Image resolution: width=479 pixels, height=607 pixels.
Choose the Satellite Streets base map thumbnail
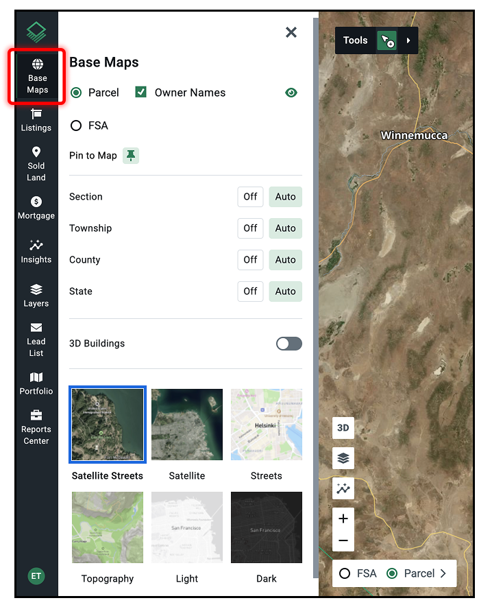[x=108, y=425]
